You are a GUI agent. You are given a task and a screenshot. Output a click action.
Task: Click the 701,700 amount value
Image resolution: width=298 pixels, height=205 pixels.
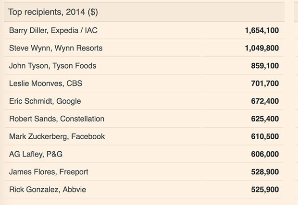coord(265,84)
